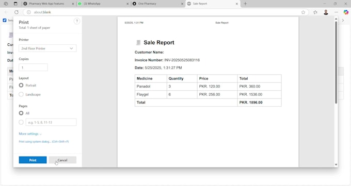Click the invoice number INV-20250525083116
This screenshot has height=186, width=351.
pyautogui.click(x=182, y=60)
